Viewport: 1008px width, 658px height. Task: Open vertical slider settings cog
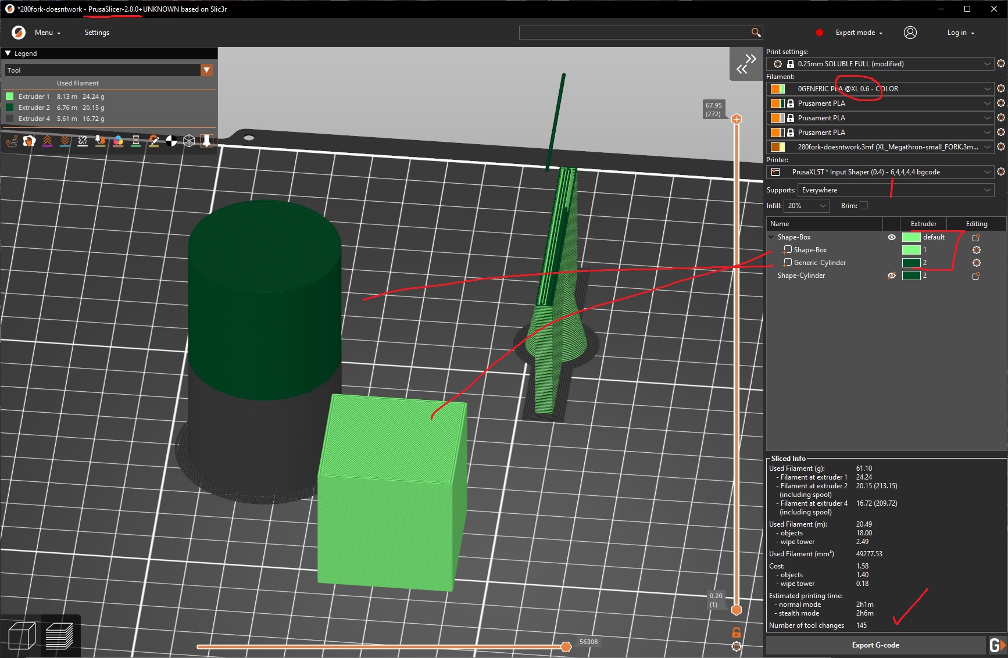pyautogui.click(x=737, y=646)
